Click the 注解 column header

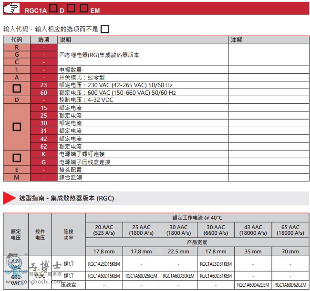[237, 40]
